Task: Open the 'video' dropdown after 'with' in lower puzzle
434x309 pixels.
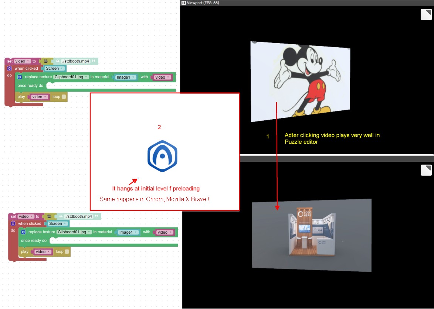Action: click(x=165, y=233)
